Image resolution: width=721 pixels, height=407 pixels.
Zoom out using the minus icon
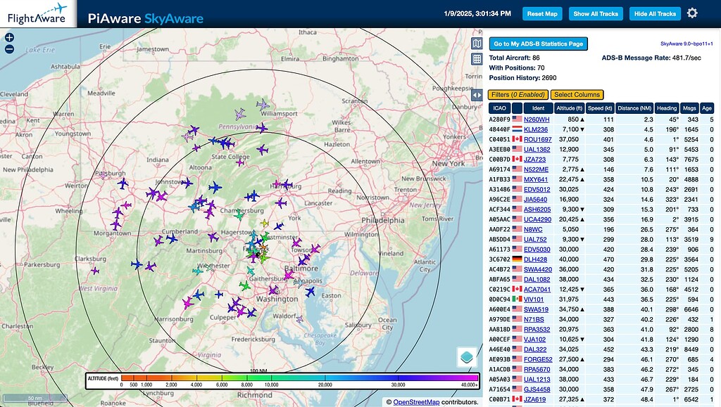[8, 49]
